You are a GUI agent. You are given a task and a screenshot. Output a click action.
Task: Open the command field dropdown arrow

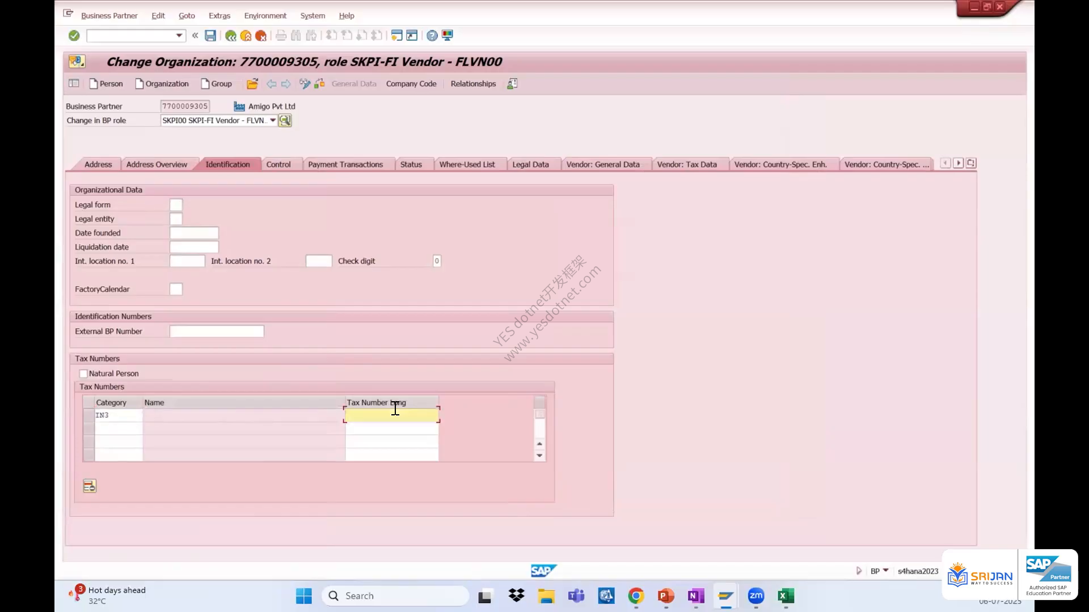pyautogui.click(x=179, y=36)
